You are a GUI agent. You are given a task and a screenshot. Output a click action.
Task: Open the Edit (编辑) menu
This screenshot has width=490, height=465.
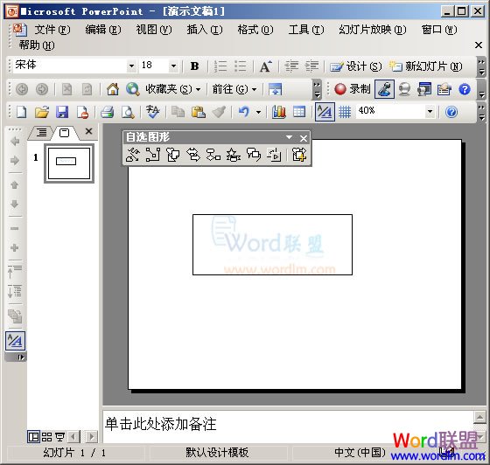[x=103, y=30]
